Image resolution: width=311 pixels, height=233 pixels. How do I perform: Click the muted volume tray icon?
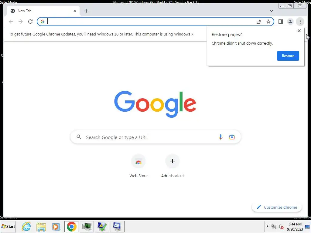281,226
